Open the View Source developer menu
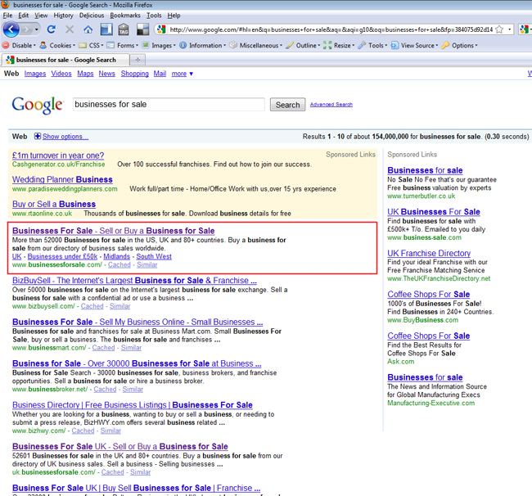Screen dimensions: 532x496 (414, 45)
